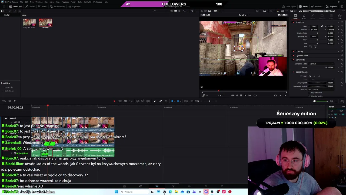Add keyframe for Opacity
The image size is (346, 195).
tap(338, 67)
